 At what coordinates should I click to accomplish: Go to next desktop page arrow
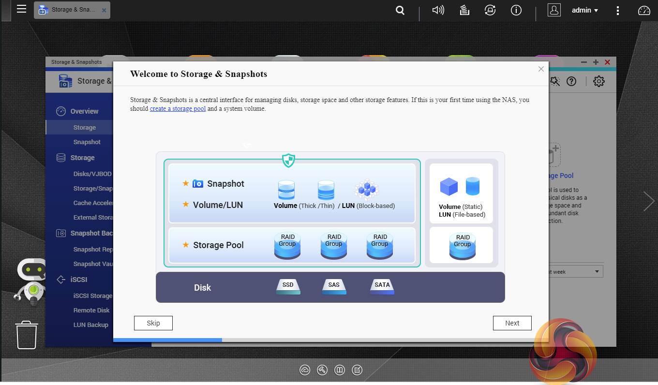click(648, 201)
